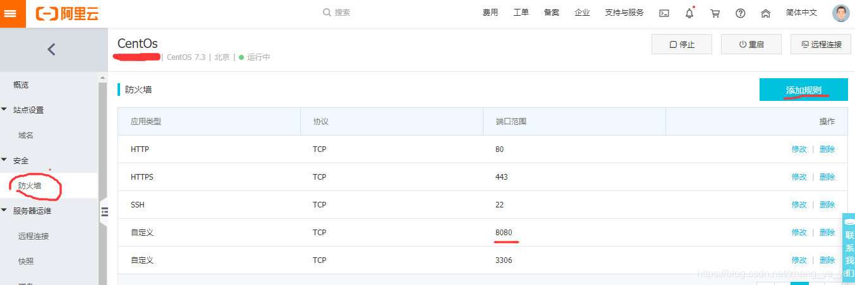Click the port value 443

tap(502, 177)
